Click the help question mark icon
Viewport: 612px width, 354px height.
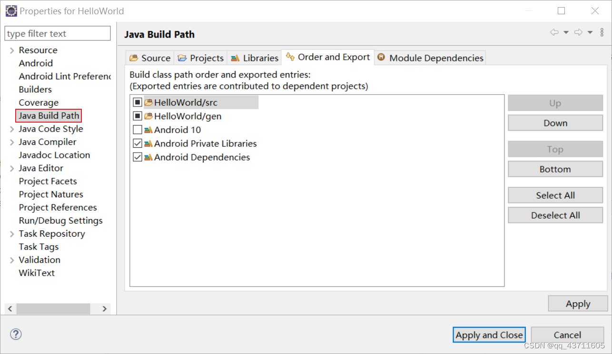pyautogui.click(x=16, y=335)
